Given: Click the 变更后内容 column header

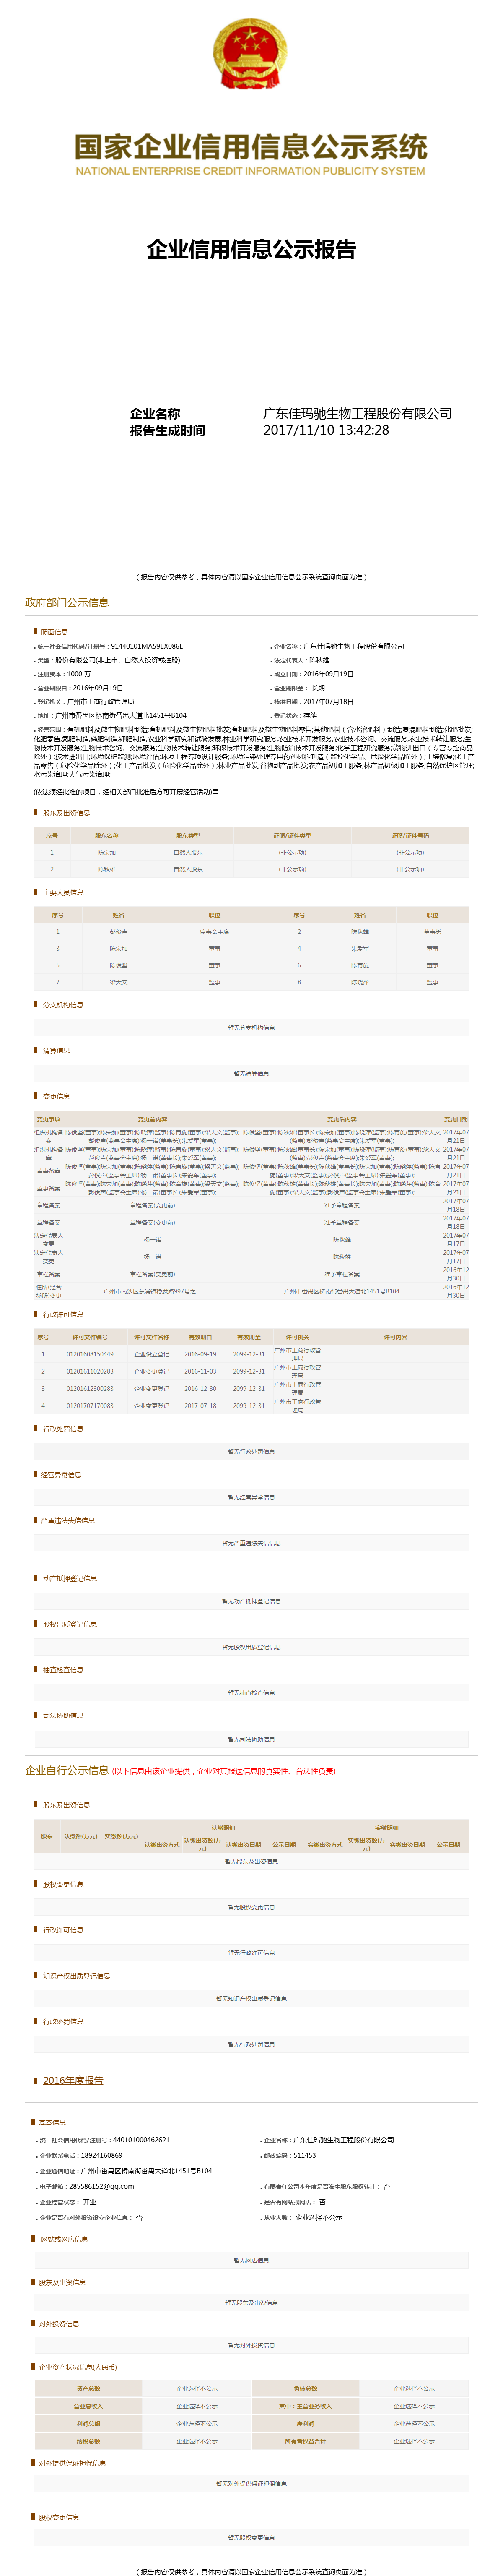Looking at the screenshot, I should 342,1119.
